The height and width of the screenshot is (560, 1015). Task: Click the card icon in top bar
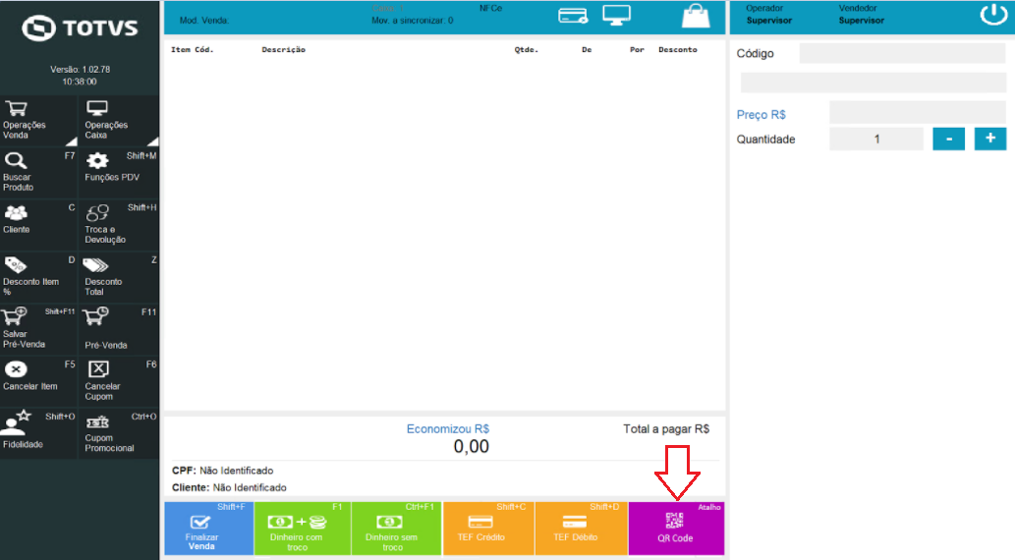point(573,16)
